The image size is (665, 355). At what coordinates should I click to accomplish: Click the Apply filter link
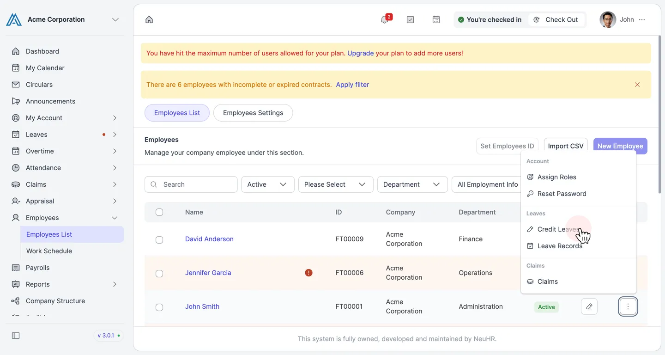click(x=352, y=85)
